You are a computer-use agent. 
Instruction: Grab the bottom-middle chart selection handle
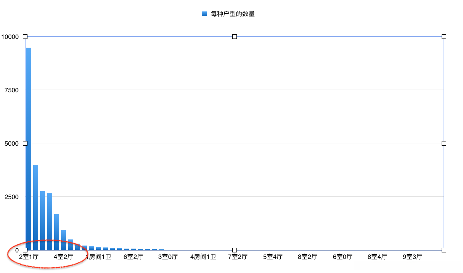click(x=235, y=250)
